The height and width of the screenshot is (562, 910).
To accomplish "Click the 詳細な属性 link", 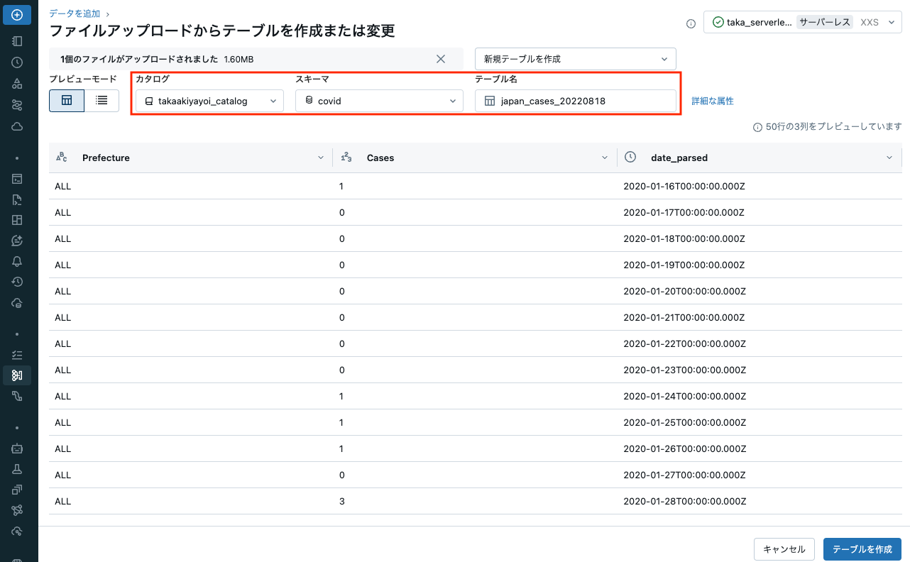I will [x=713, y=101].
